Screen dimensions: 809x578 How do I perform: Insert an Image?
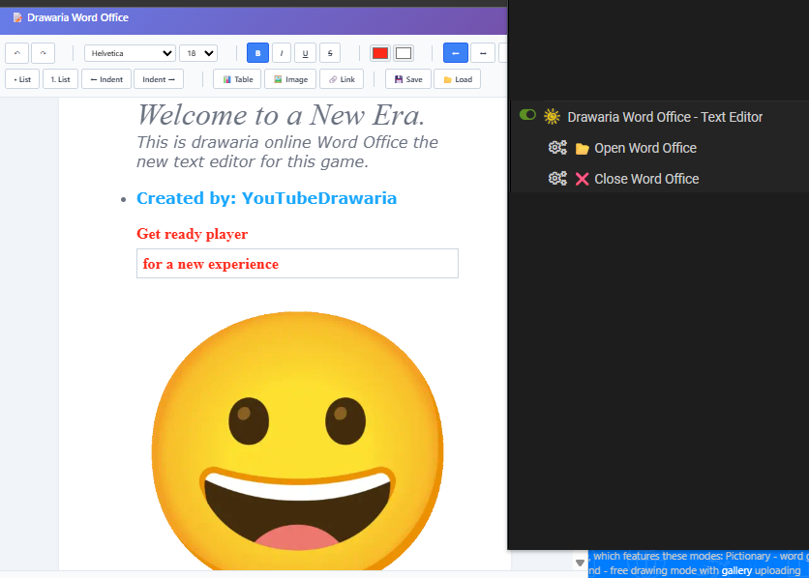coord(290,79)
